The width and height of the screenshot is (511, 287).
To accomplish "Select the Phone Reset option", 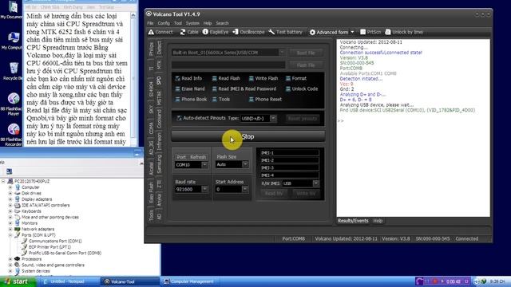I will pos(265,99).
